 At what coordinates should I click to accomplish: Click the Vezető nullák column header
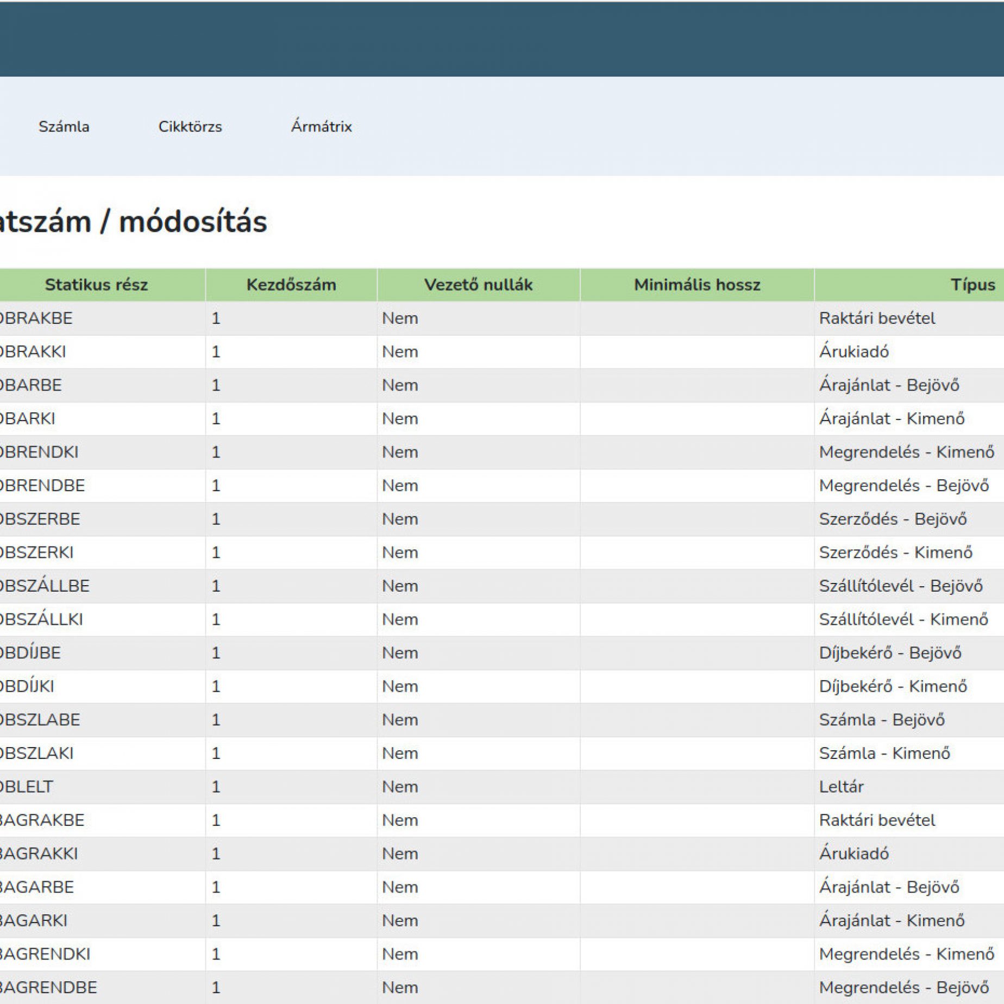pyautogui.click(x=478, y=285)
